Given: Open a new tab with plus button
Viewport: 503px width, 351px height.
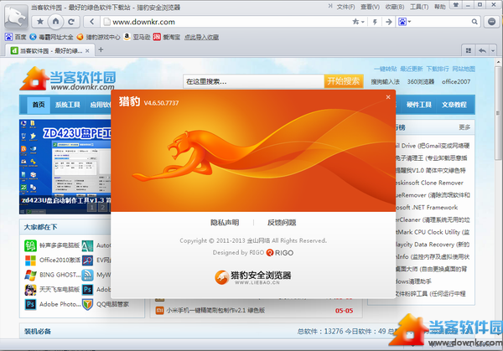Looking at the screenshot, I should pos(101,49).
